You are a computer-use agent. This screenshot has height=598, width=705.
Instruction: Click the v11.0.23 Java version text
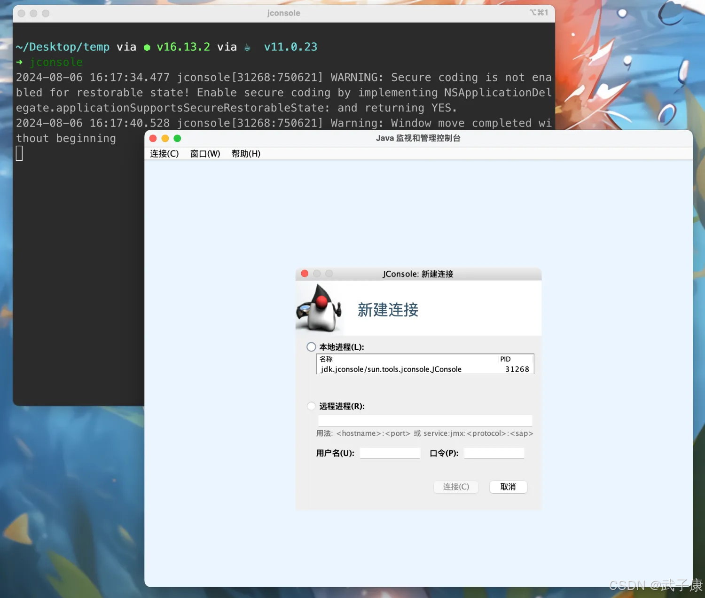(x=290, y=47)
